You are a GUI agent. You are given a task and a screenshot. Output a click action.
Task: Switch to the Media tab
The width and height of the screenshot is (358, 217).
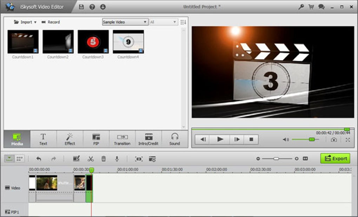(17, 139)
